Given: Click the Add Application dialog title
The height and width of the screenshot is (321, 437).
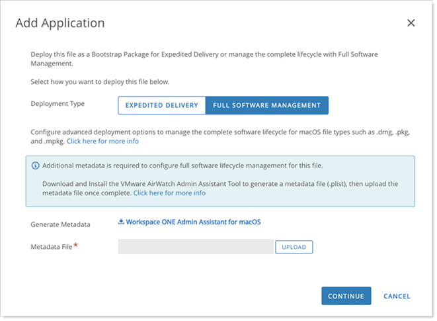Looking at the screenshot, I should click(60, 23).
